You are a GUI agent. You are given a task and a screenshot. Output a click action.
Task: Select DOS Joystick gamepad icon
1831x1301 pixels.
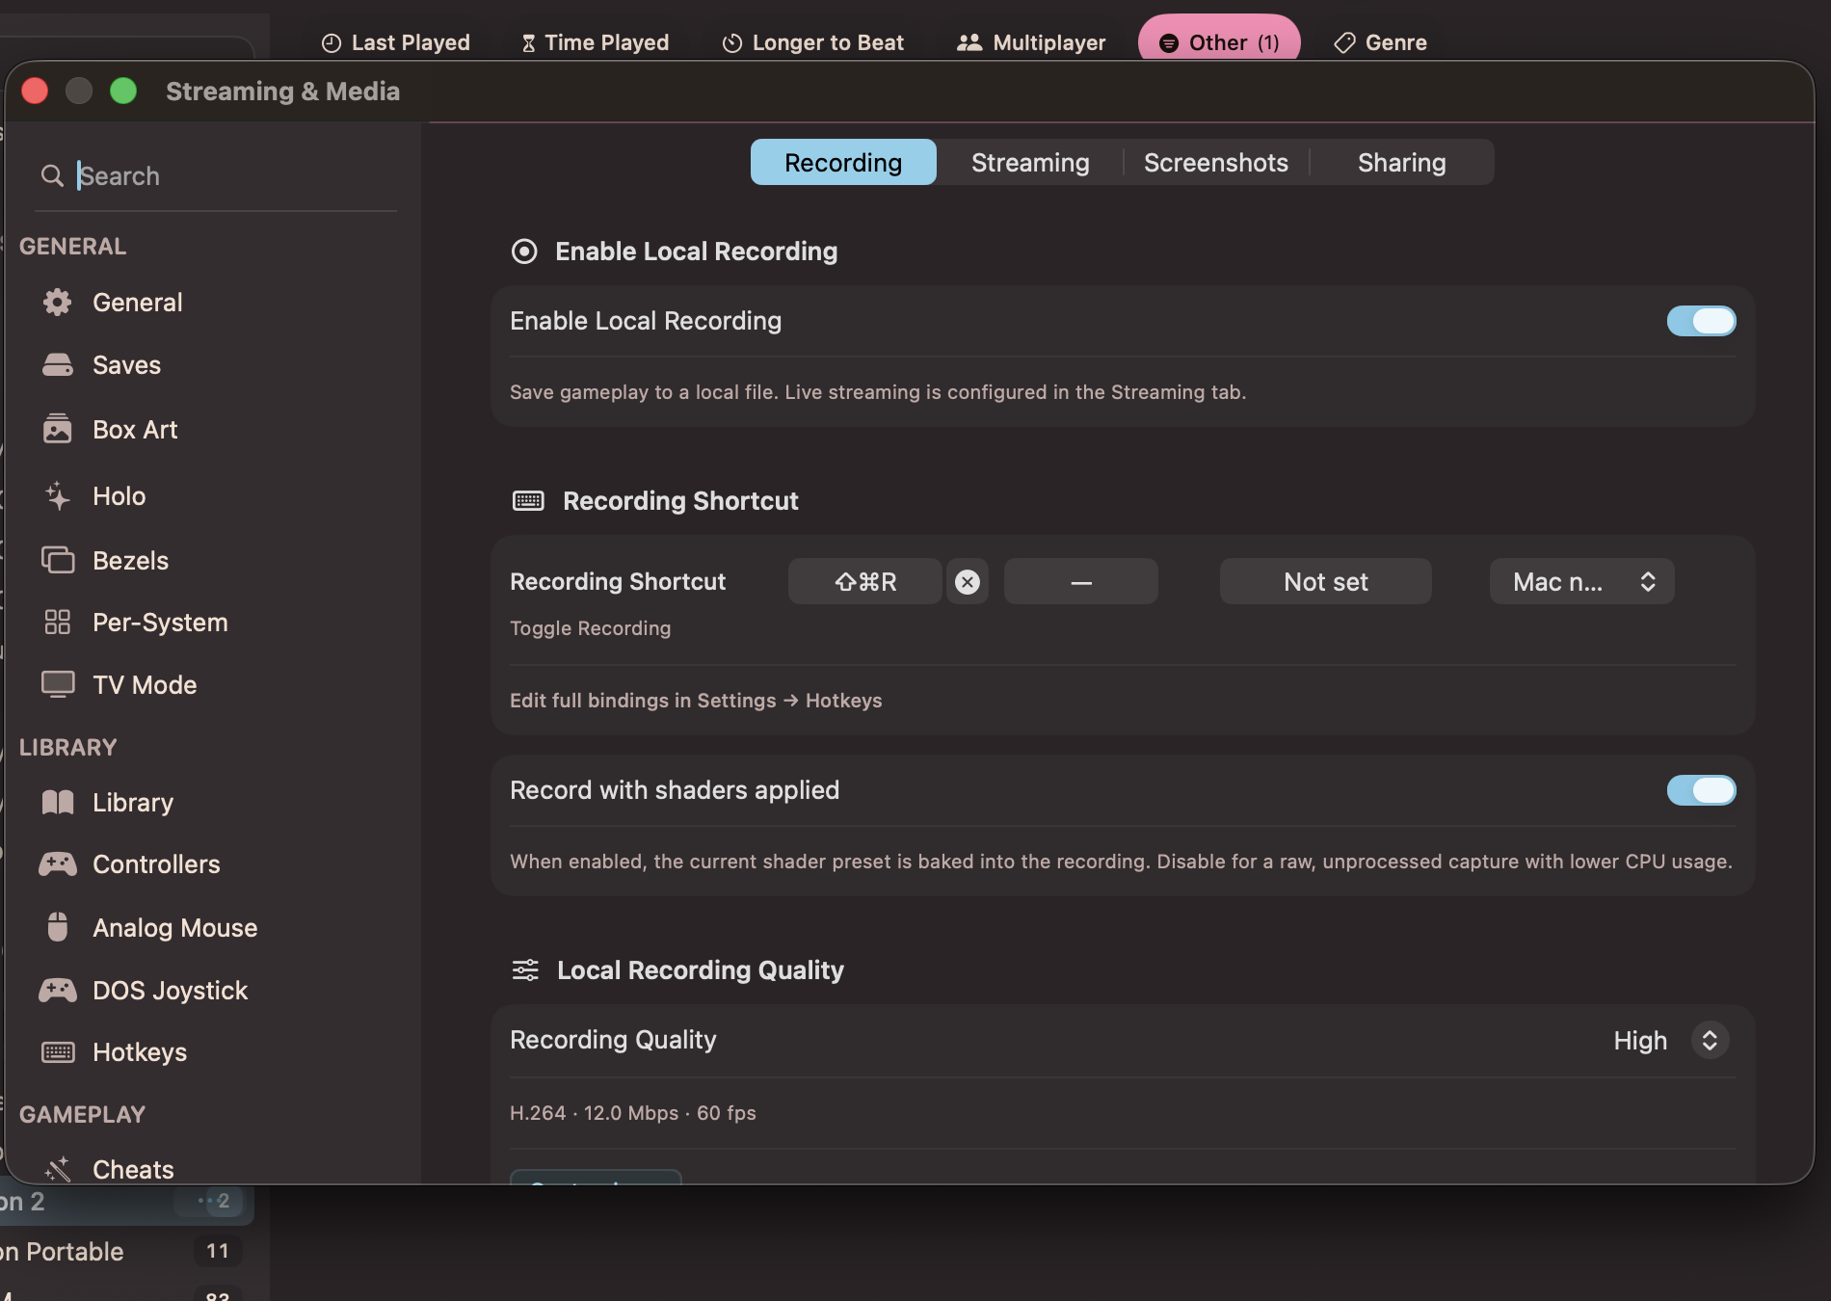(58, 990)
